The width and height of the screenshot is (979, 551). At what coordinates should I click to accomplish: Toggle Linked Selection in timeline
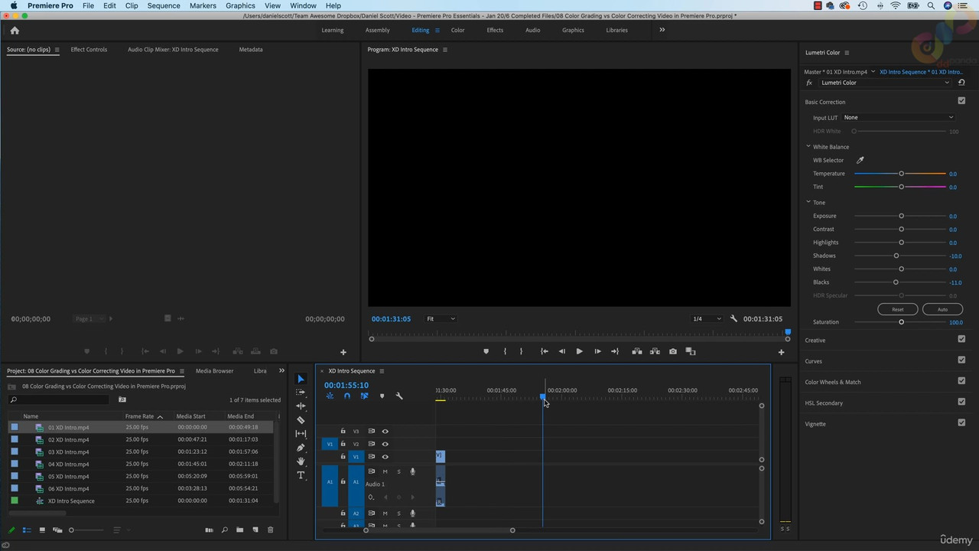pyautogui.click(x=364, y=396)
